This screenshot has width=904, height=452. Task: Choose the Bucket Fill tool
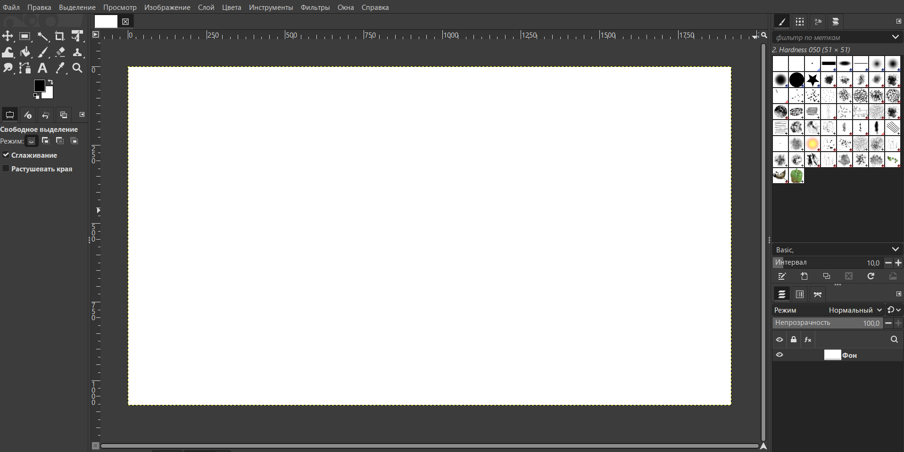click(25, 52)
